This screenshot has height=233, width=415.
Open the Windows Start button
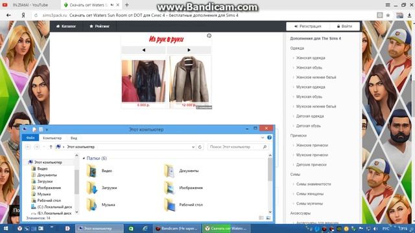[x=6, y=228]
